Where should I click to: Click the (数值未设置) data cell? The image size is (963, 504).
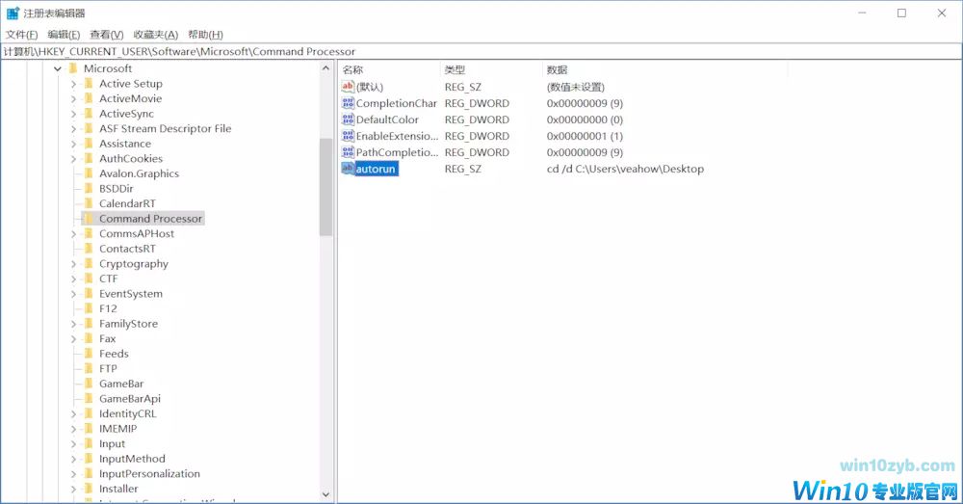[x=576, y=87]
